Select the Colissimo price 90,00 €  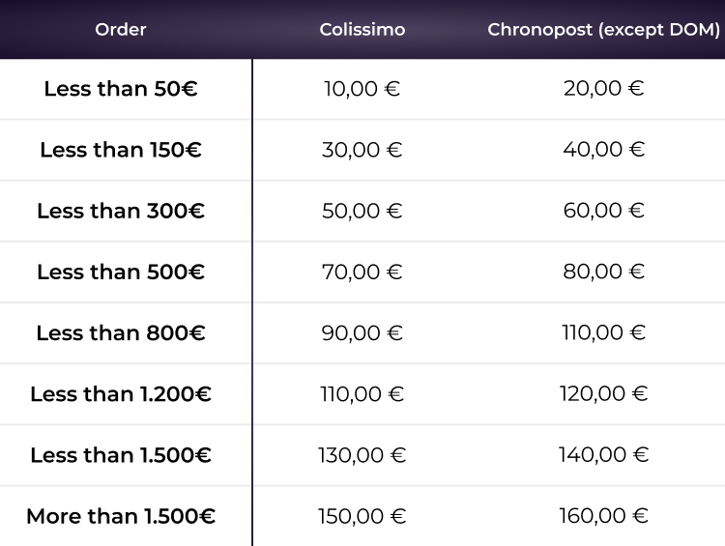(362, 333)
